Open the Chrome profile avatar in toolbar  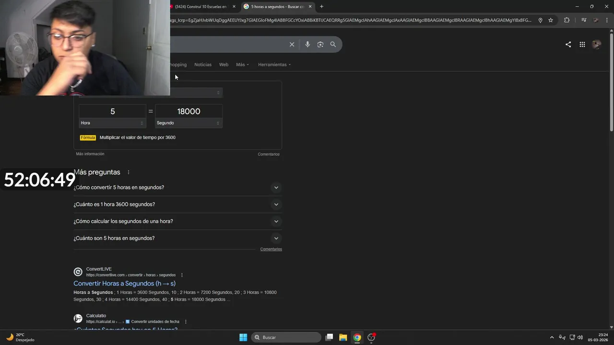pyautogui.click(x=596, y=20)
